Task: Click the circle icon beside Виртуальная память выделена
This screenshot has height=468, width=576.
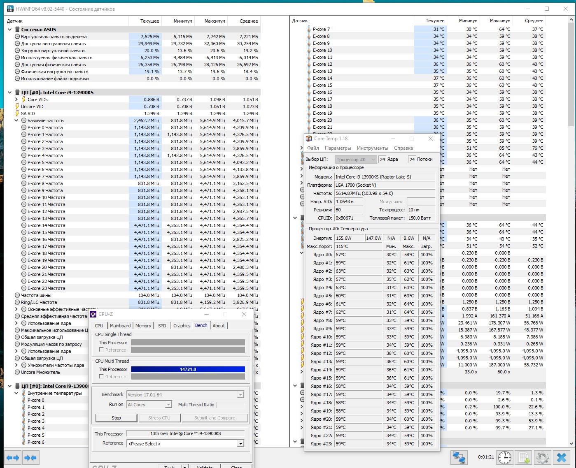Action: [17, 37]
